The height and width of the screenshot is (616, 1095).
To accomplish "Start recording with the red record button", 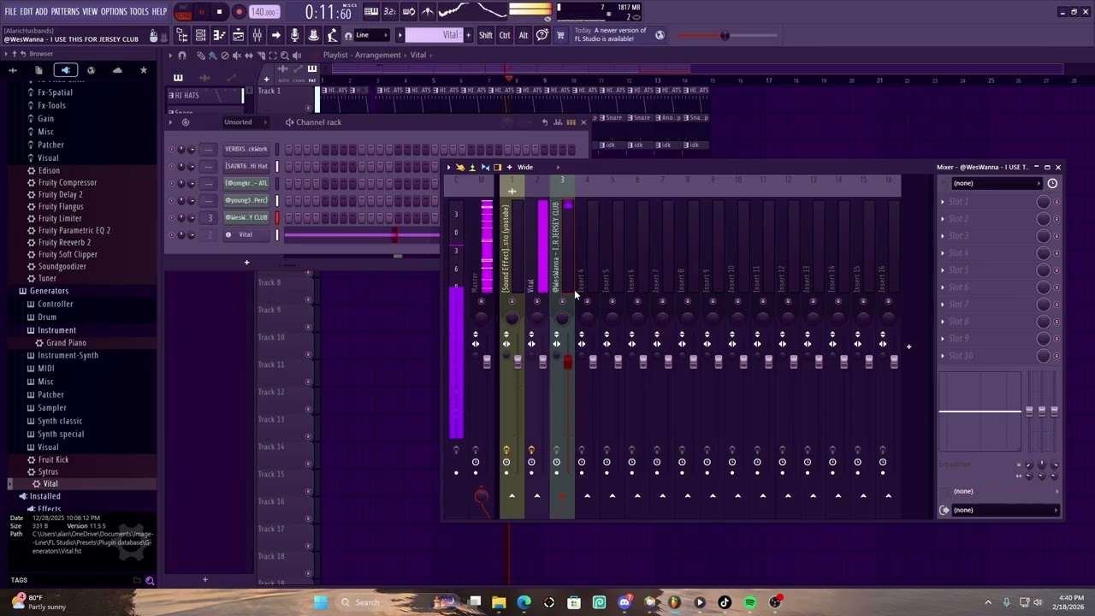I will [x=239, y=12].
